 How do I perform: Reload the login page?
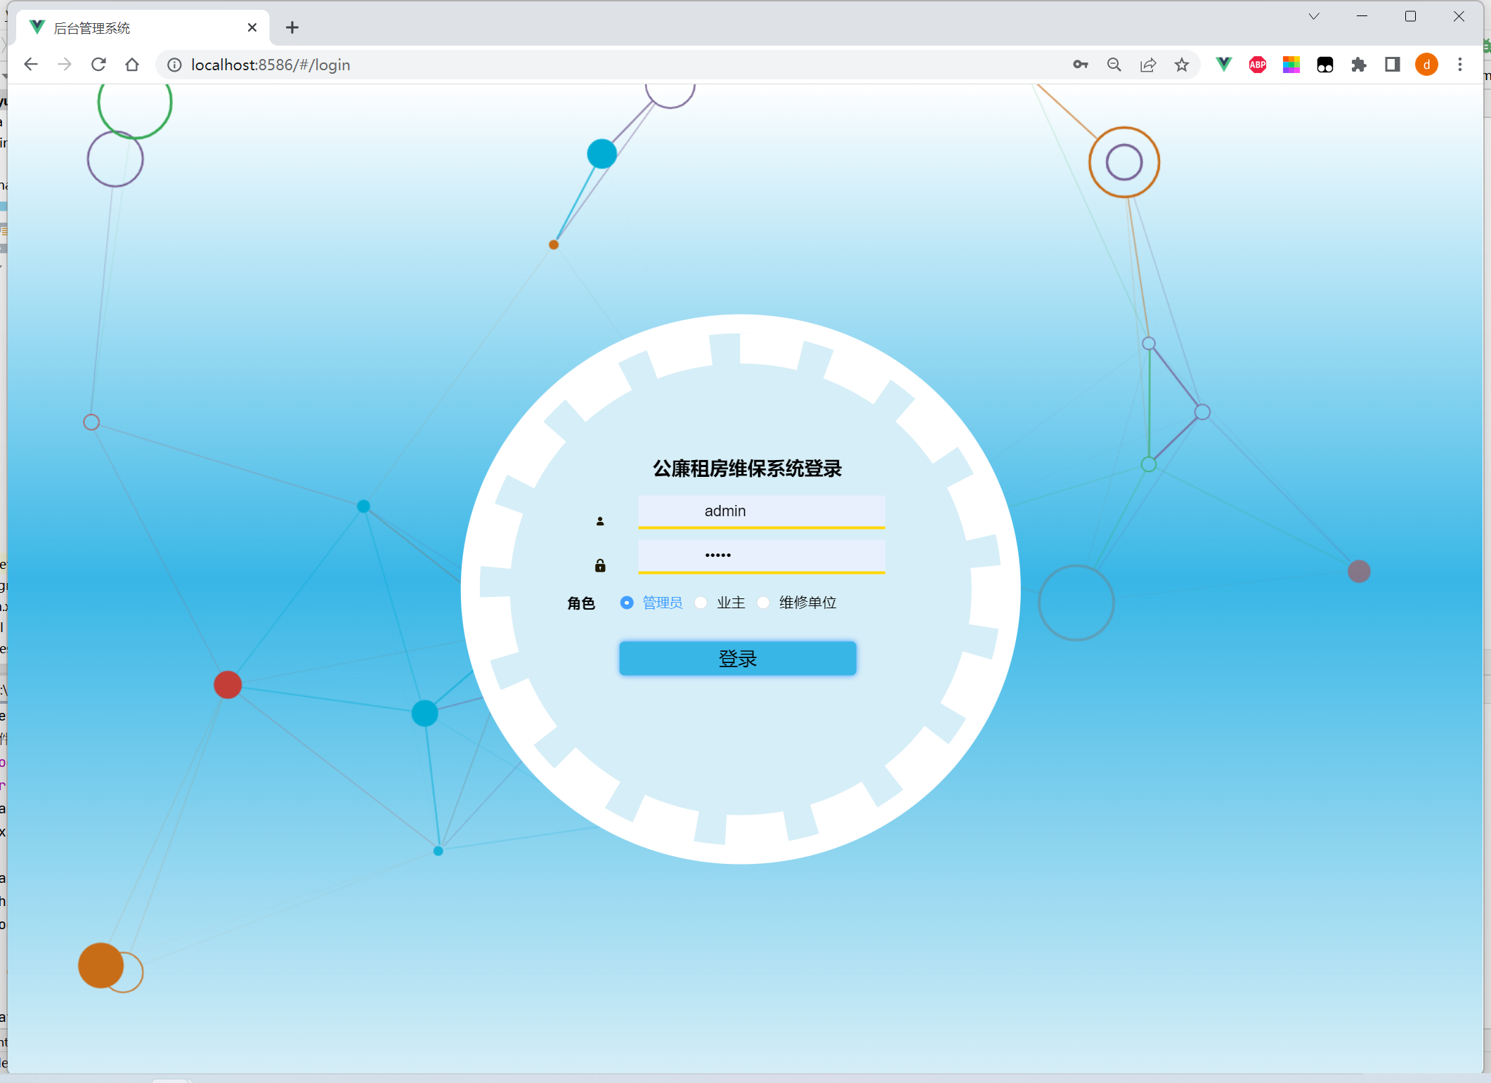click(98, 65)
